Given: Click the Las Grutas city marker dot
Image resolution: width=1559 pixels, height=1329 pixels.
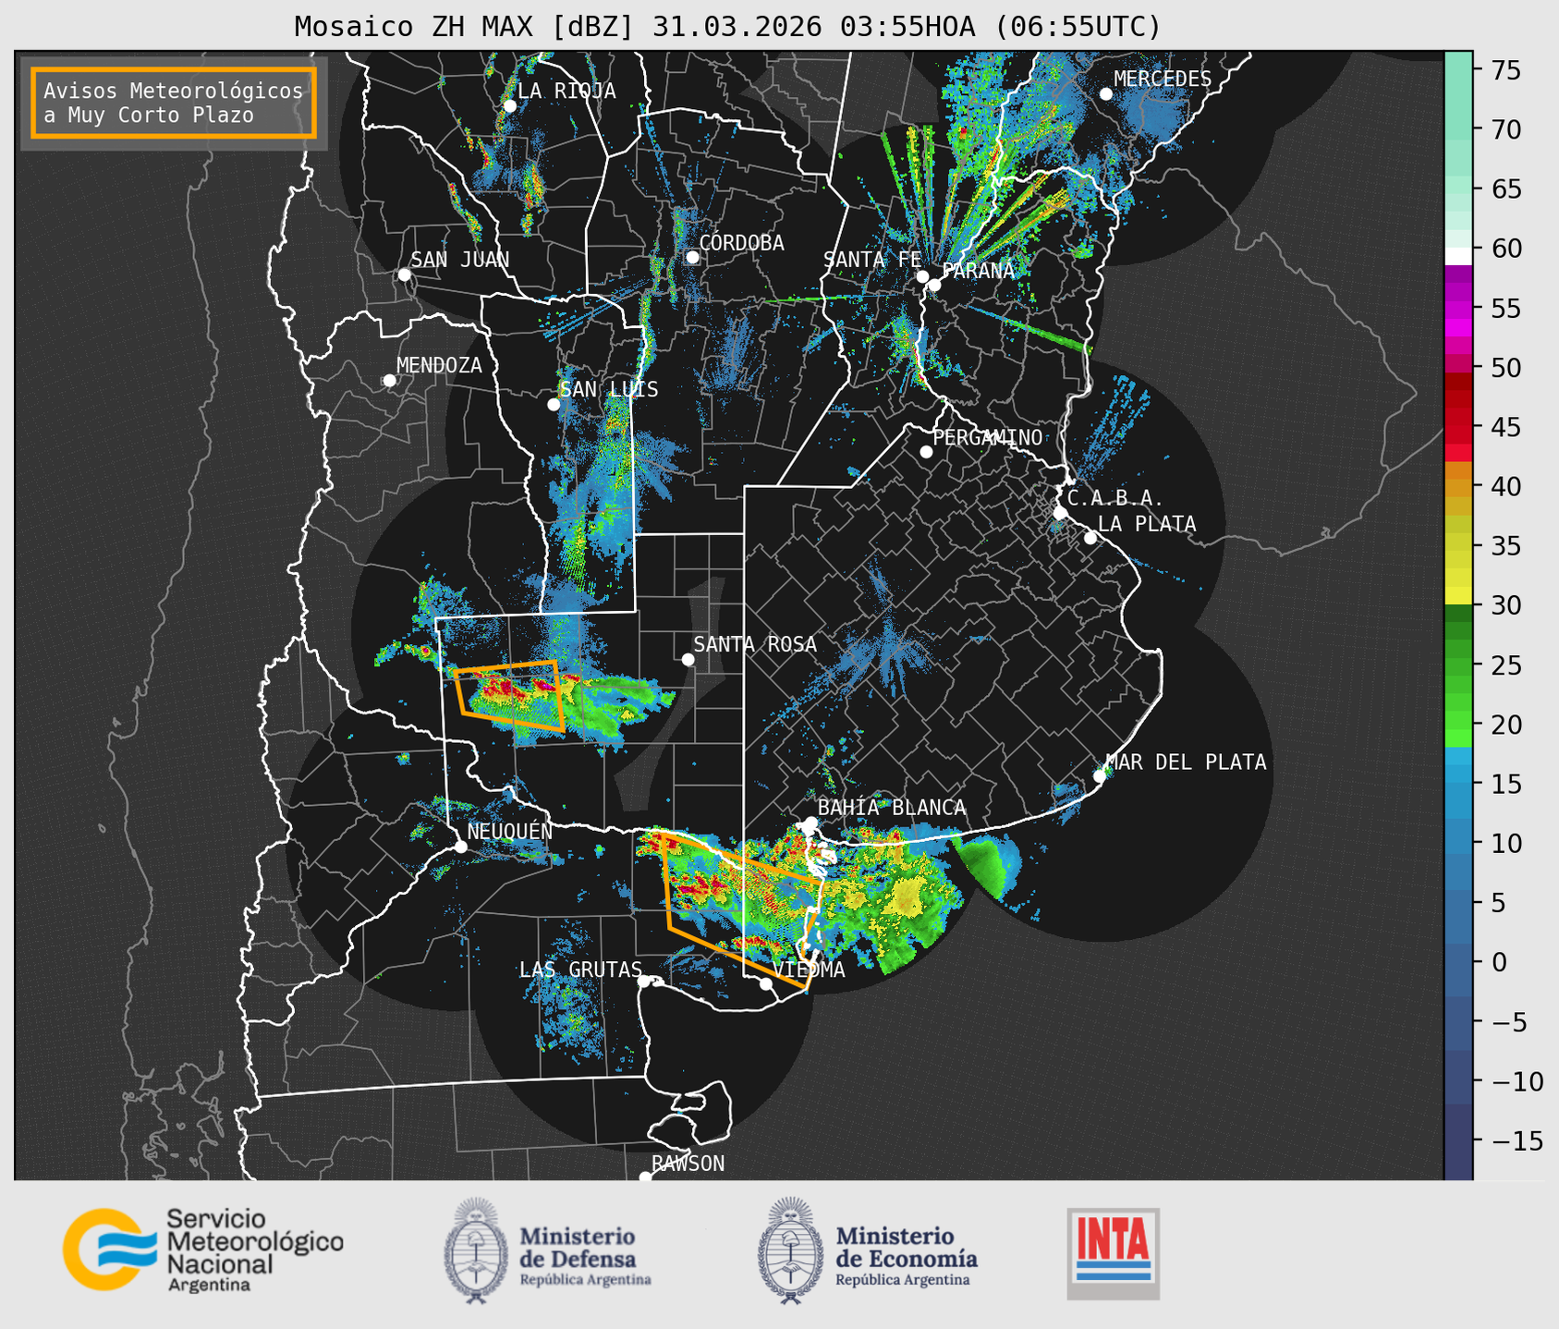Looking at the screenshot, I should (x=644, y=981).
